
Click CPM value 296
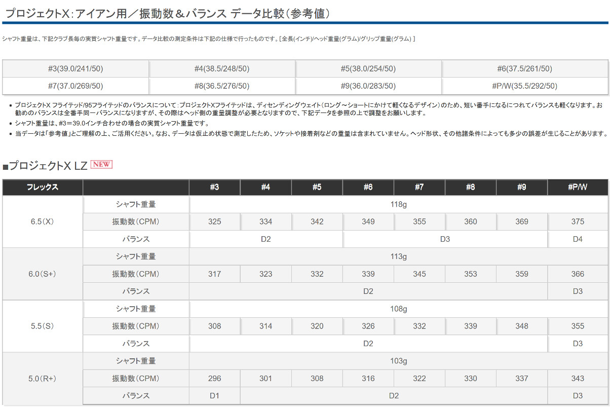pos(214,378)
